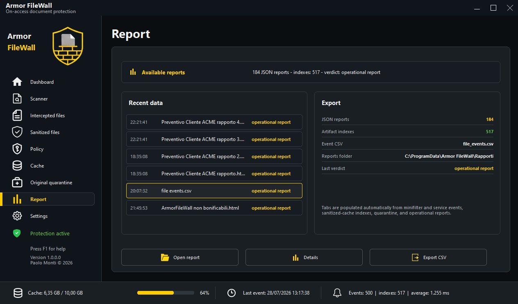The image size is (518, 304).
Task: Select row Preventivo Cliente ACME rapporto 4
Action: [x=214, y=122]
